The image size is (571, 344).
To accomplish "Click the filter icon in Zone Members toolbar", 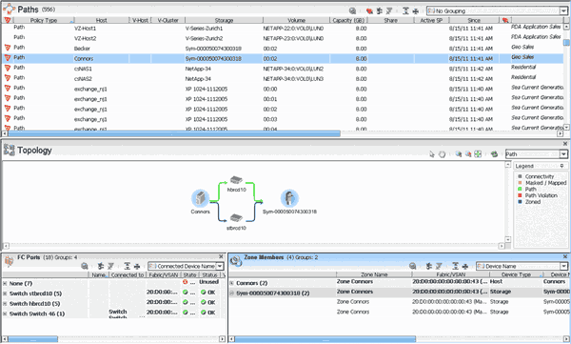I will click(439, 266).
